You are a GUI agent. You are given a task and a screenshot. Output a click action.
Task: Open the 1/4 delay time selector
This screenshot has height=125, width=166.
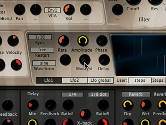pos(72,94)
